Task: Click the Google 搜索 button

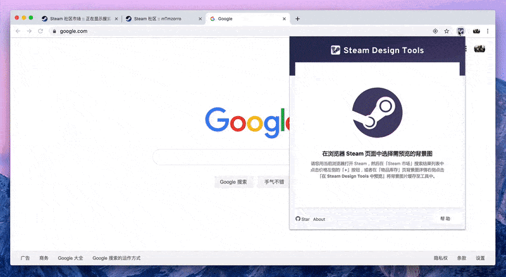Action: click(x=233, y=182)
